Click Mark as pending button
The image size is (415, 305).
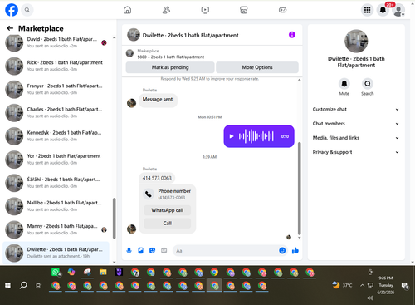(170, 67)
